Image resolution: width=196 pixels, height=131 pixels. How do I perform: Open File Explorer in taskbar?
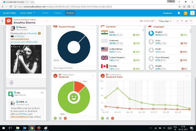coord(18,128)
